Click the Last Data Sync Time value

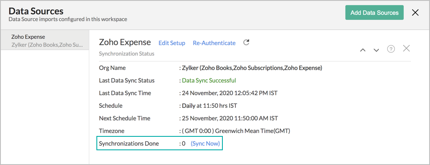pos(230,93)
